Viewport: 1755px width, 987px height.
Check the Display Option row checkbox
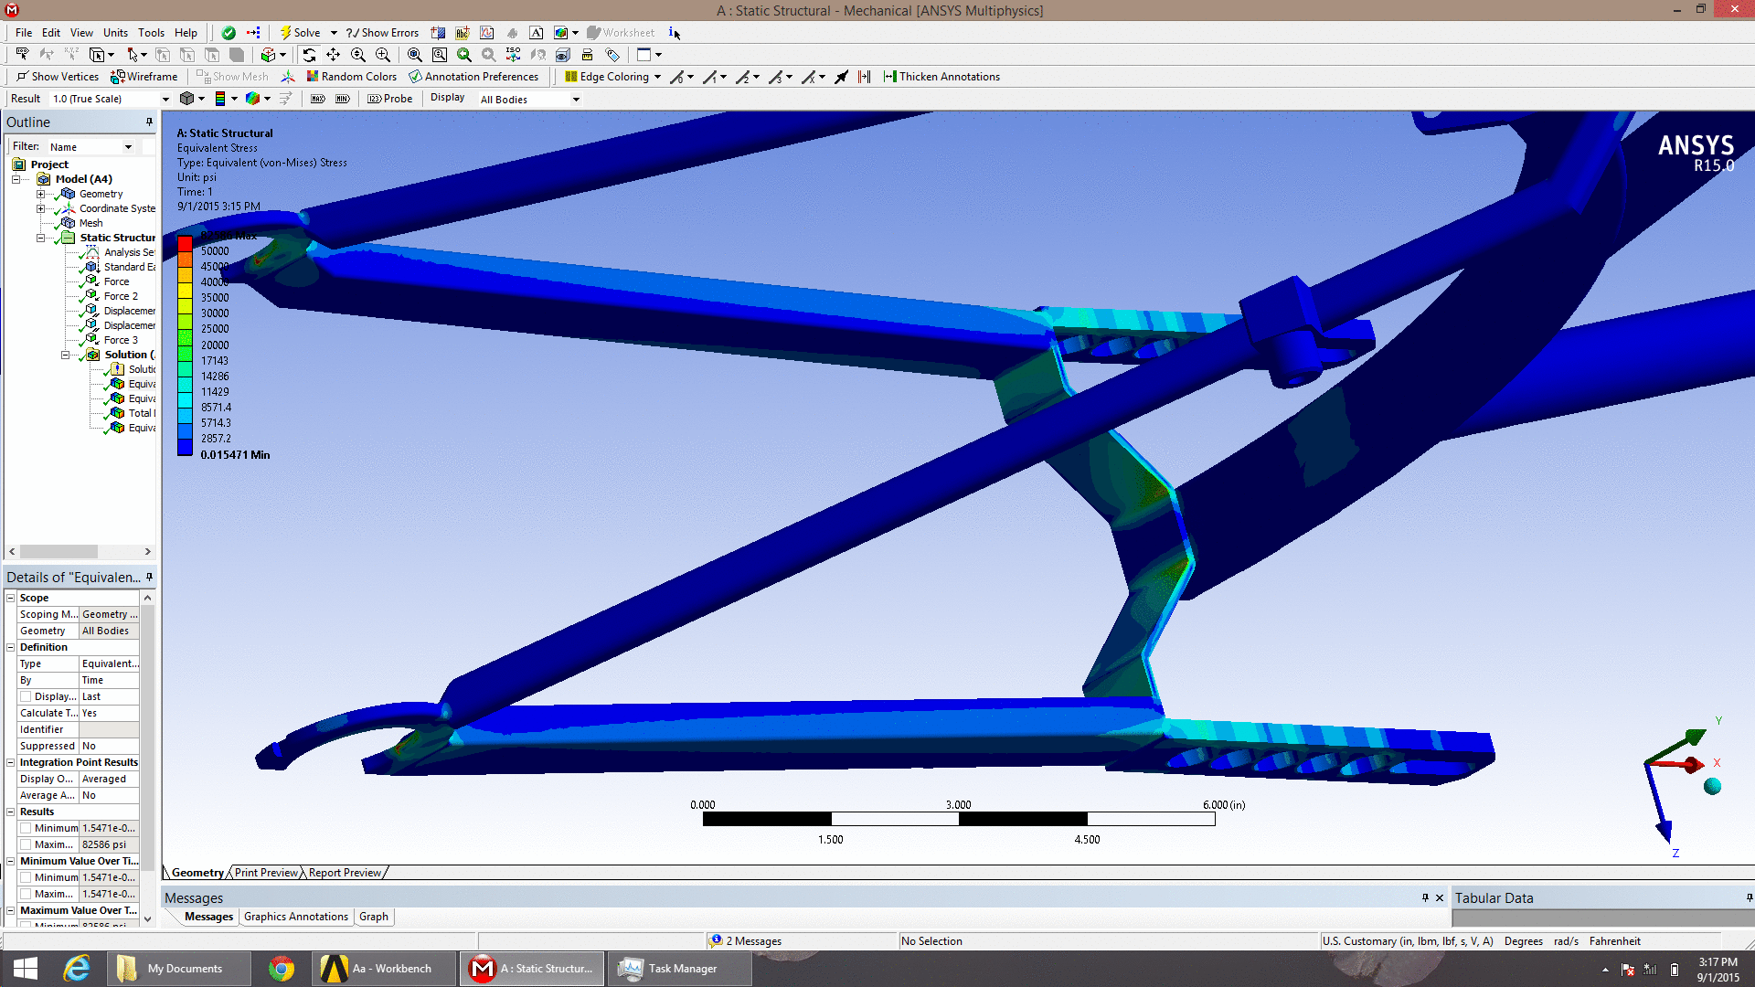[x=26, y=696]
